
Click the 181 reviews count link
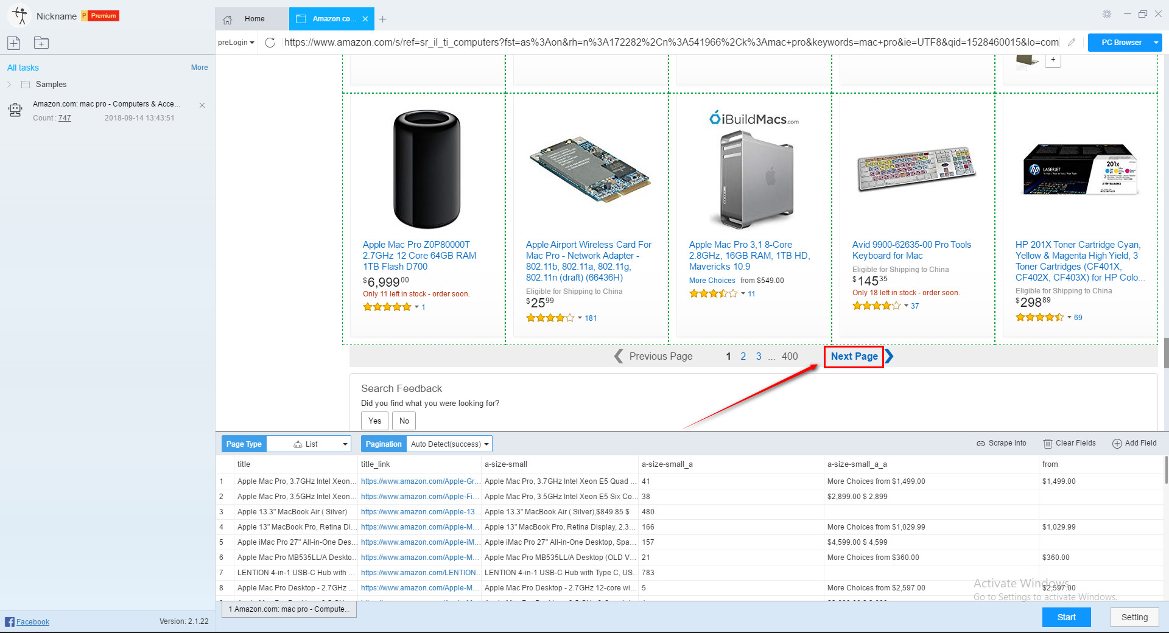(x=591, y=318)
